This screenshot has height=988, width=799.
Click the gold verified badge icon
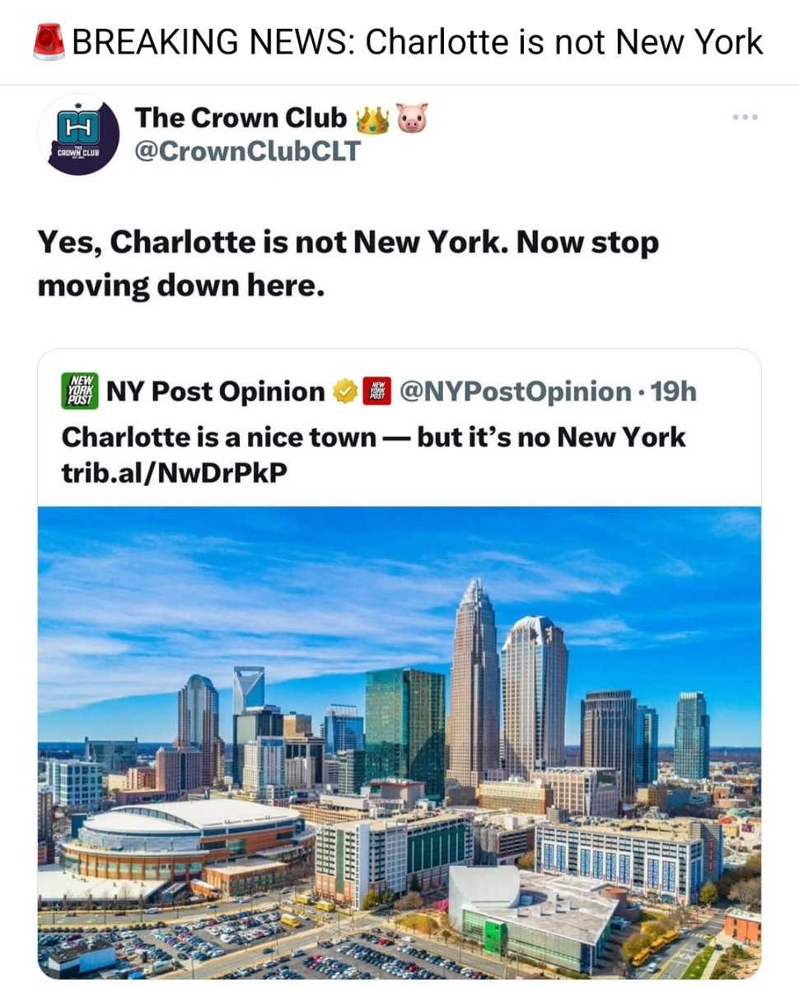[x=343, y=392]
